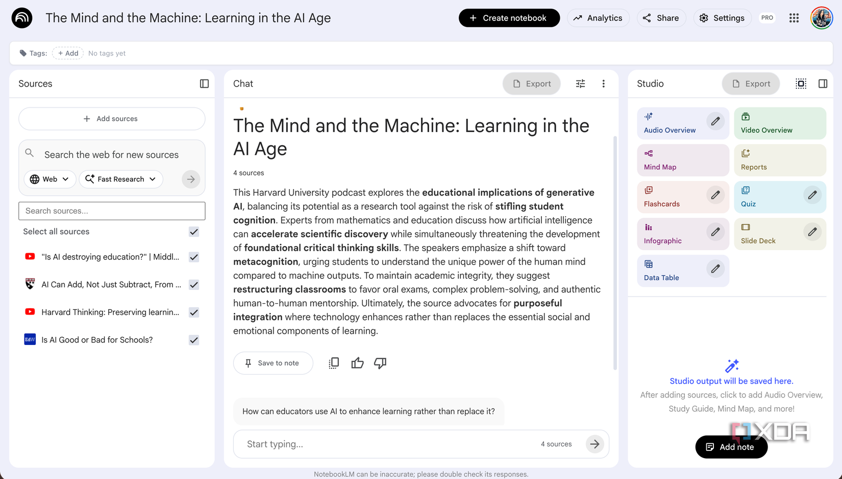Edit Data Table with pencil icon

coord(715,269)
